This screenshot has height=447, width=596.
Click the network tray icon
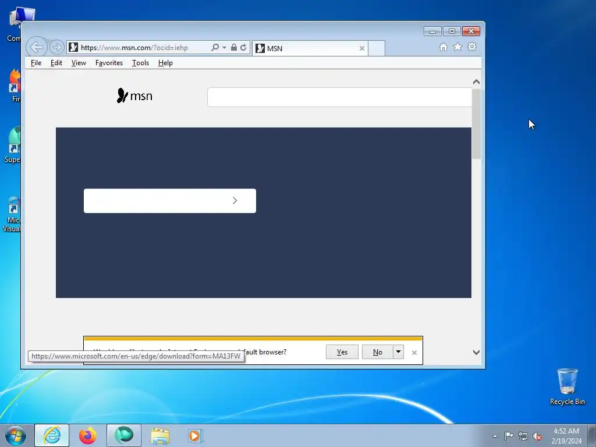point(523,436)
